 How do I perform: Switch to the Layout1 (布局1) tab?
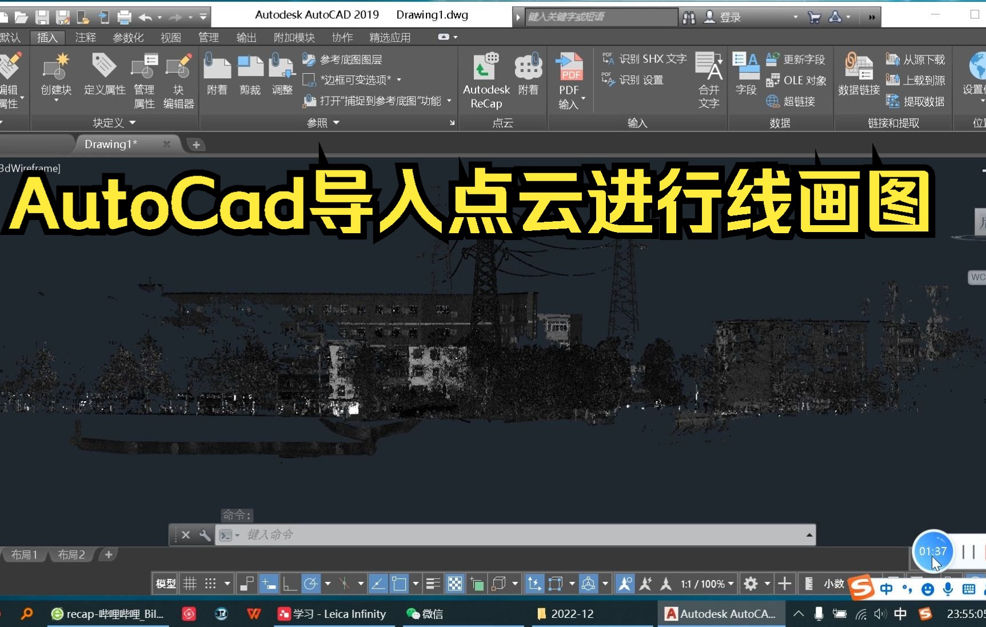(x=24, y=554)
